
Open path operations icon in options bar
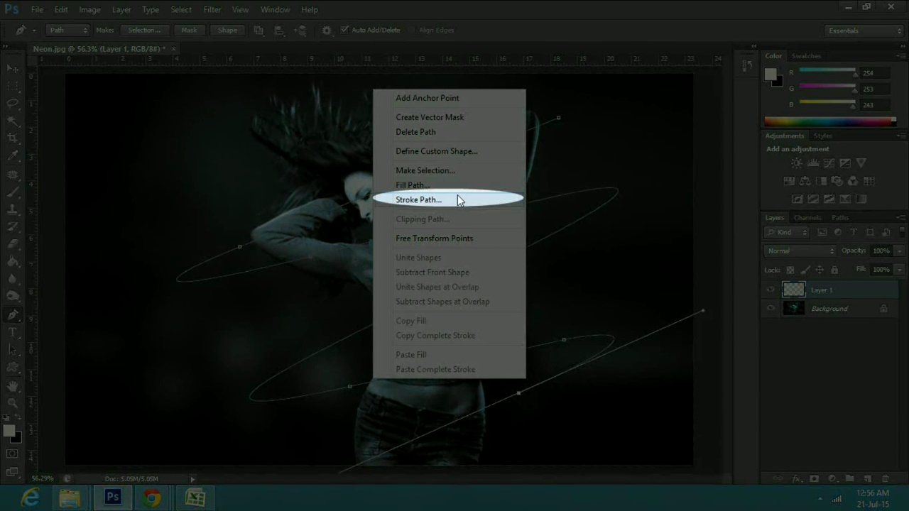[258, 31]
